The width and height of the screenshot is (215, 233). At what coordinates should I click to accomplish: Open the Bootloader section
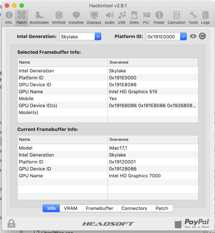(x=39, y=18)
